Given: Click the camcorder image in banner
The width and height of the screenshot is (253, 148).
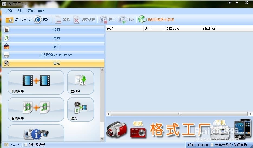Looking at the screenshot, I should click(x=117, y=130).
